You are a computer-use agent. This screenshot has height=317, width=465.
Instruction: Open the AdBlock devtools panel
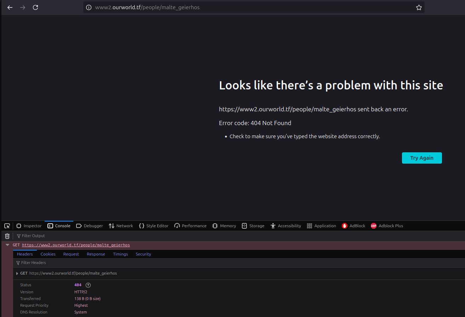[x=353, y=226]
